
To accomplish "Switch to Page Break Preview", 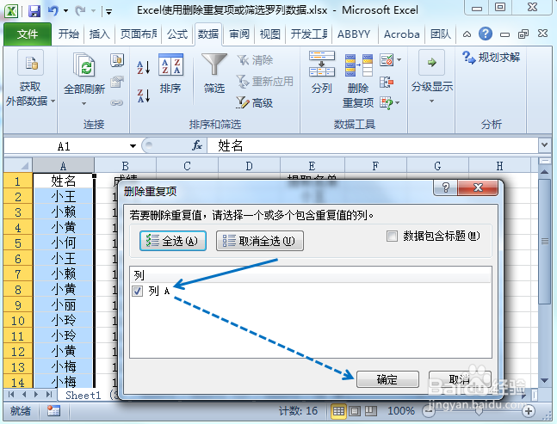I will tap(371, 411).
